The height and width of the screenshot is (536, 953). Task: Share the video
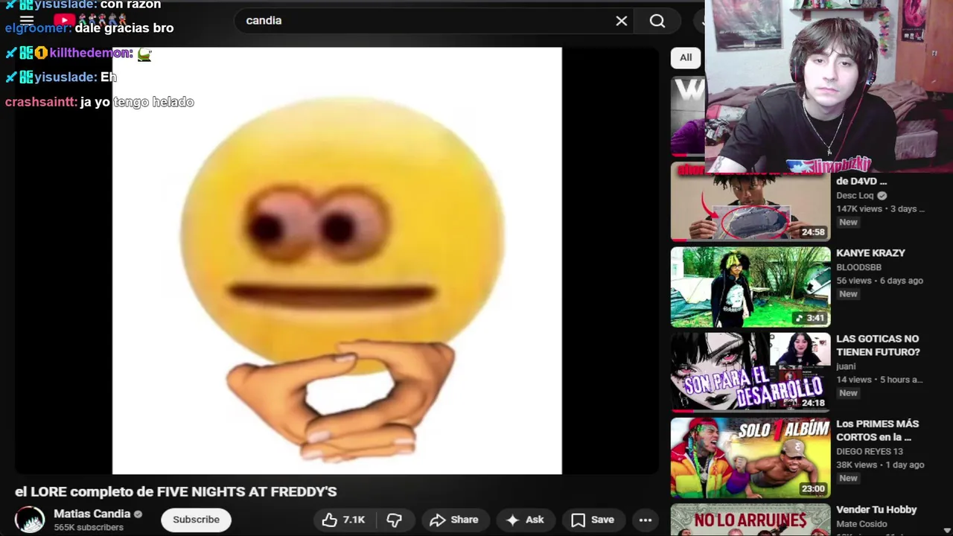click(x=453, y=520)
